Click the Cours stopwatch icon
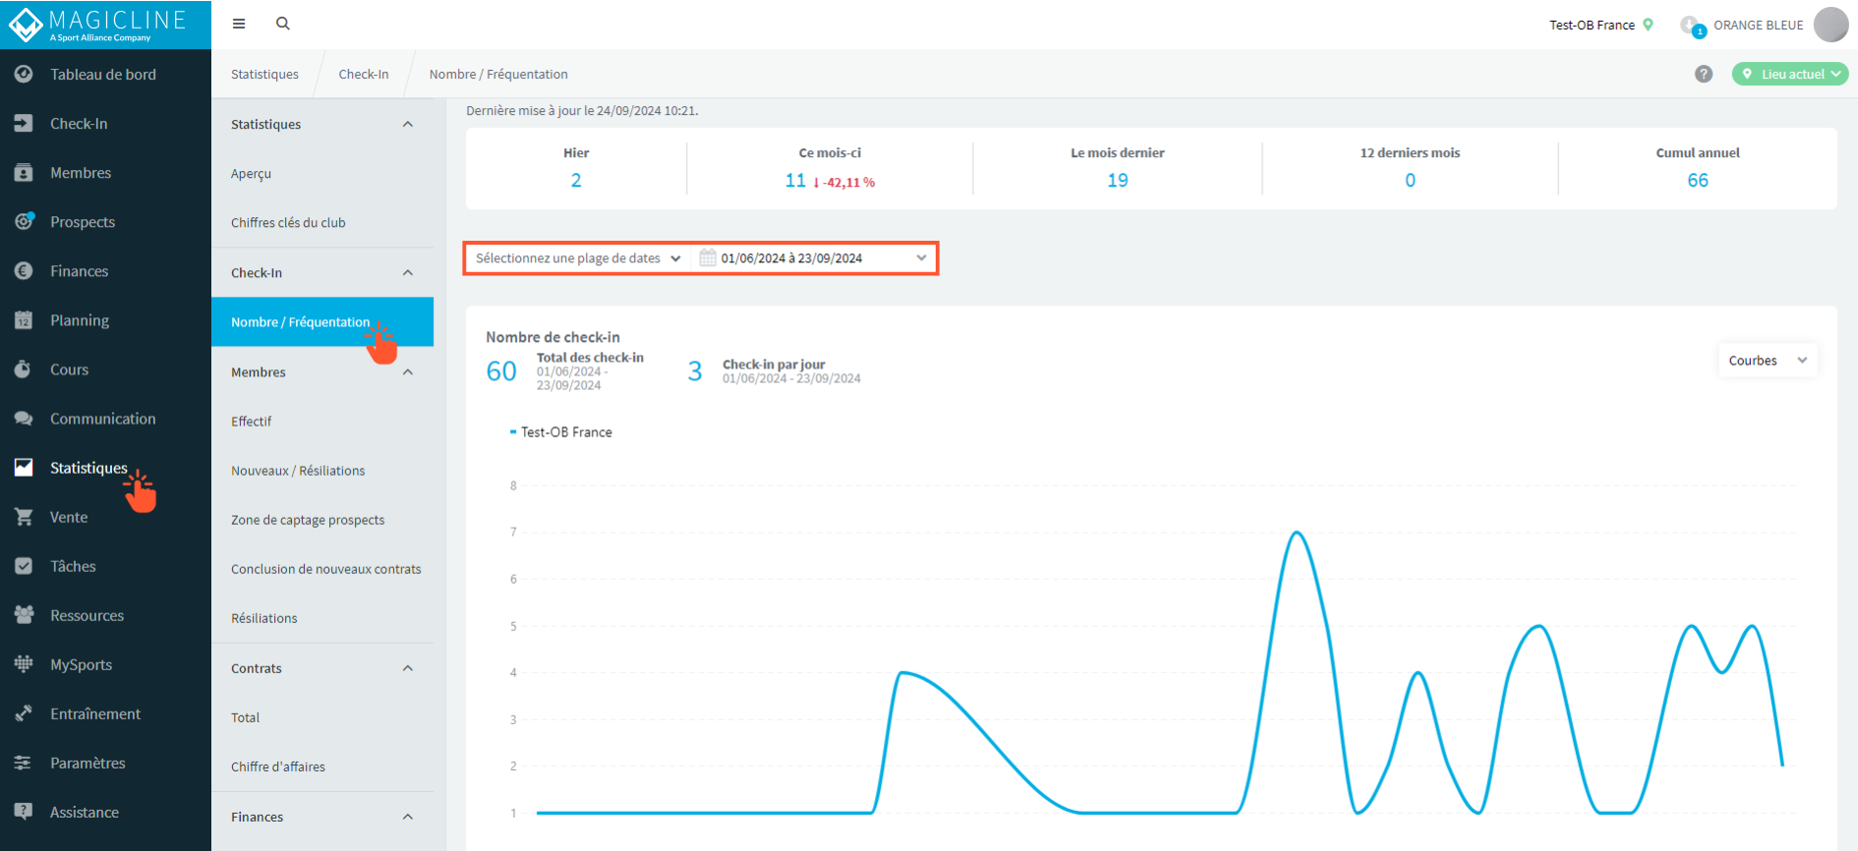 pyautogui.click(x=24, y=369)
